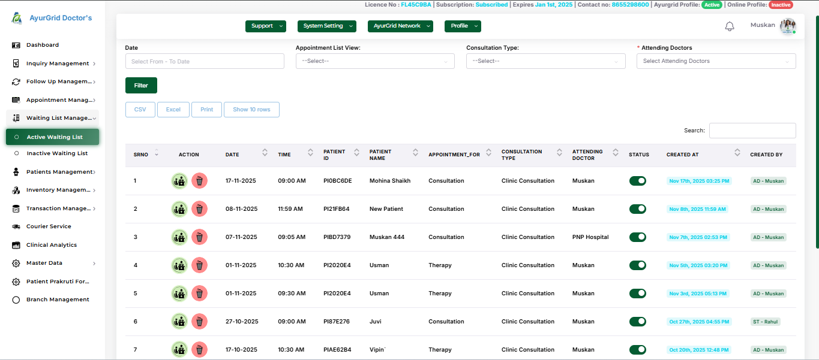Expand the Select Attending Doctors dropdown
Viewport: 819px width, 360px height.
716,61
